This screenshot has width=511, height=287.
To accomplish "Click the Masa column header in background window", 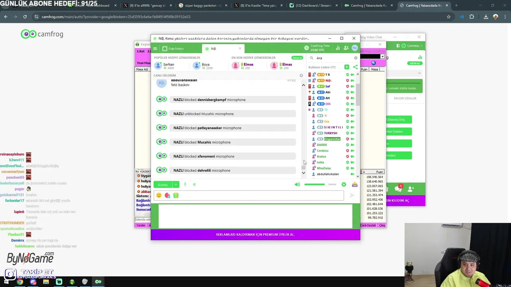I will (x=374, y=69).
